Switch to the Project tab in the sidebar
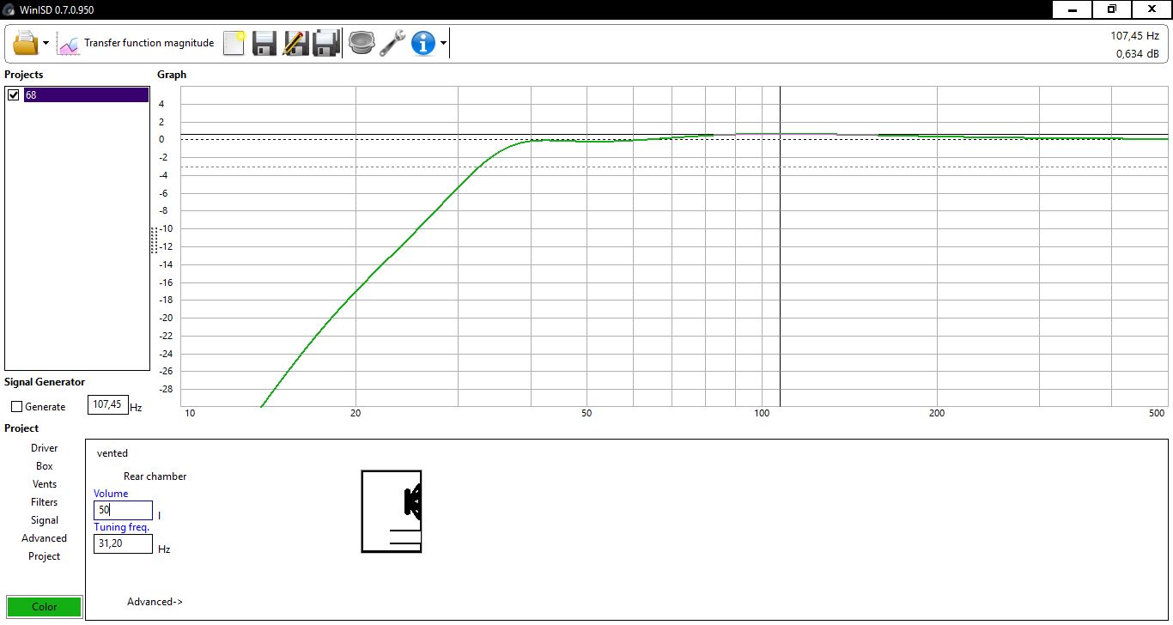Image resolution: width=1173 pixels, height=625 pixels. coord(45,556)
